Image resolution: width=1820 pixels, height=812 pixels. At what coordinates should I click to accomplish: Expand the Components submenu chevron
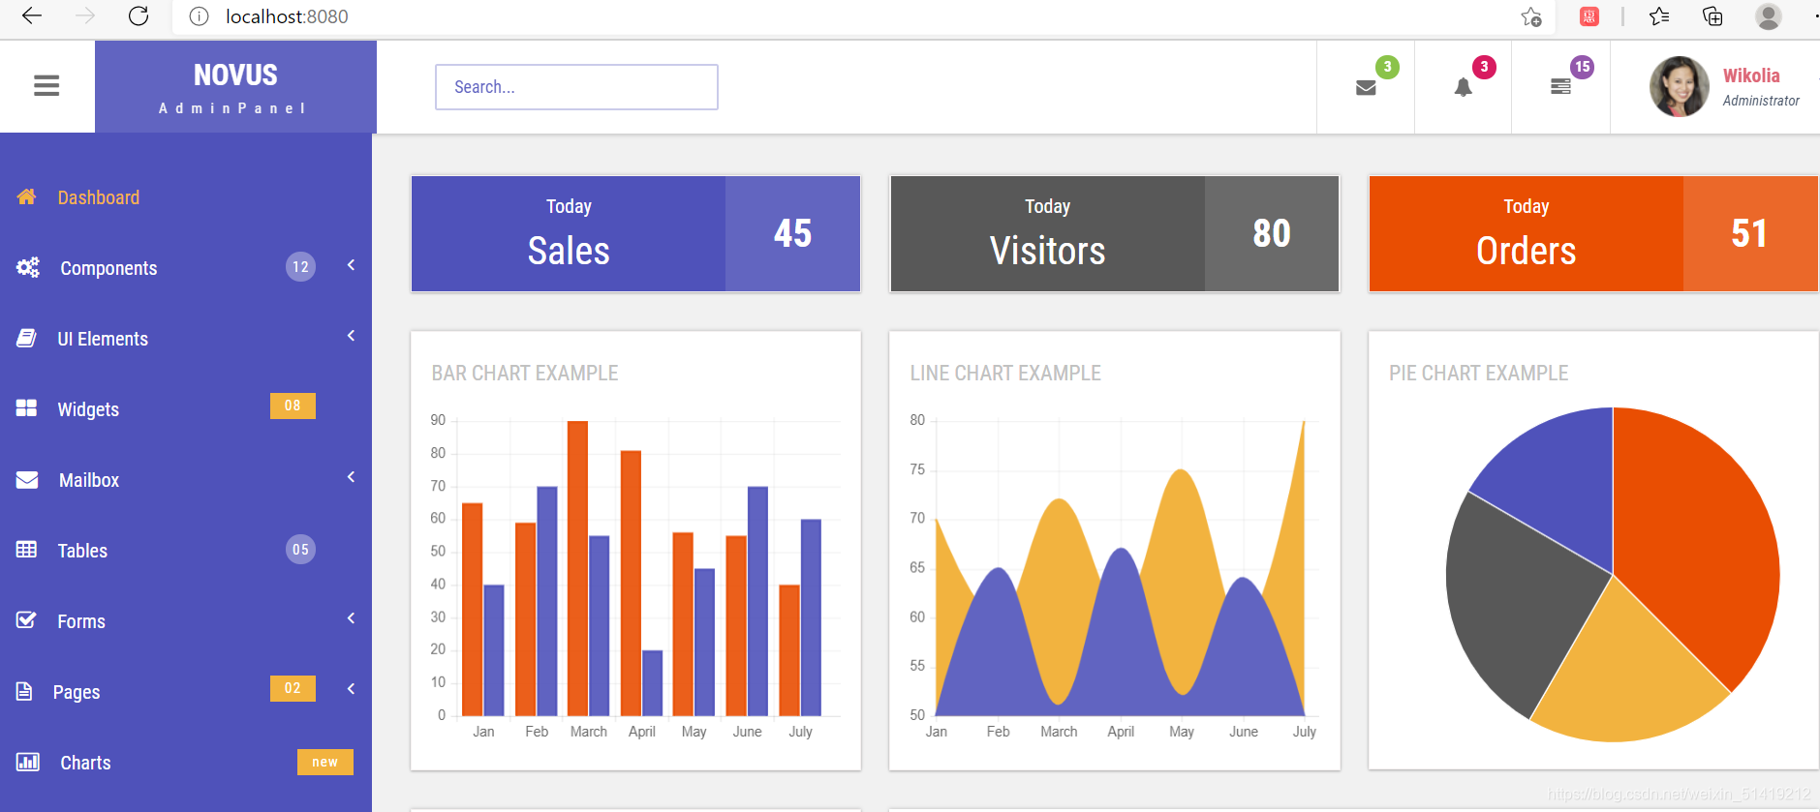point(351,265)
